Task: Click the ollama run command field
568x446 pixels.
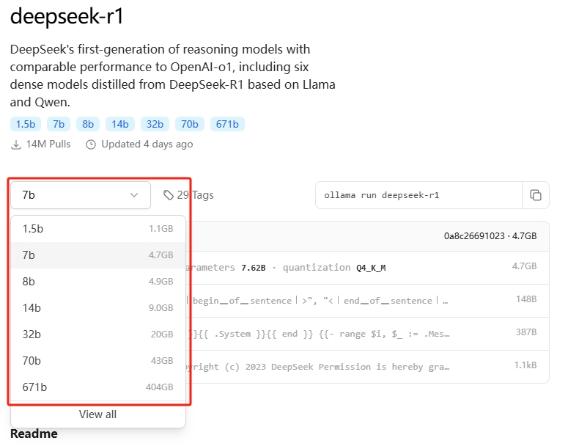Action: click(418, 195)
